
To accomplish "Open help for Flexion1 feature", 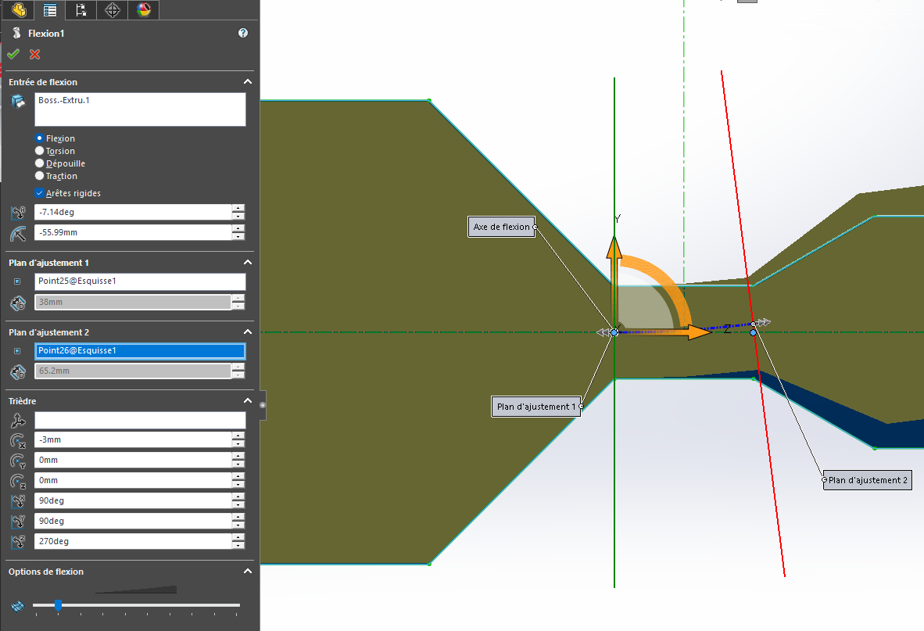I will pos(243,33).
